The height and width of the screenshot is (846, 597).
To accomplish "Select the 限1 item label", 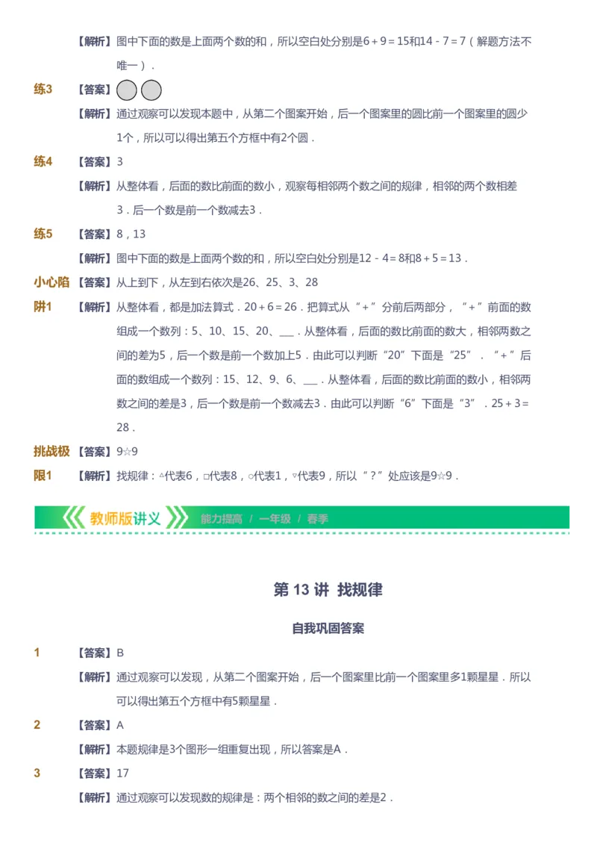I will (43, 474).
